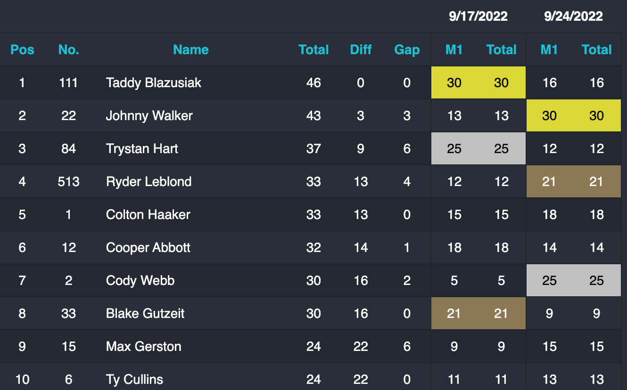Select Max Gerston's row name
Screen dimensions: 627x390
(x=143, y=347)
